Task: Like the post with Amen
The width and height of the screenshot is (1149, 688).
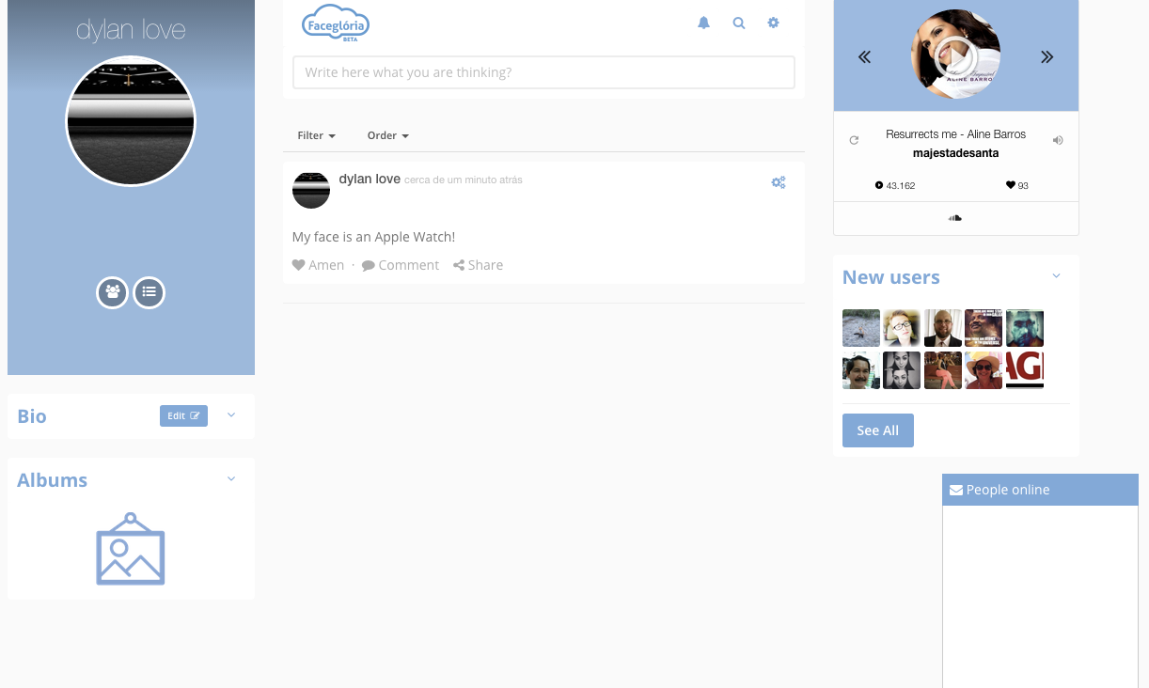Action: click(319, 265)
